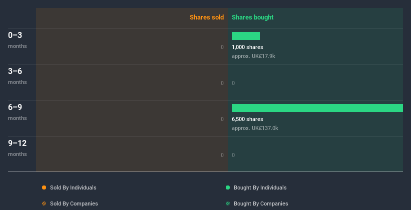Viewport: 411px width, 210px height.
Task: Click the Shares sold column header
Action: [207, 17]
